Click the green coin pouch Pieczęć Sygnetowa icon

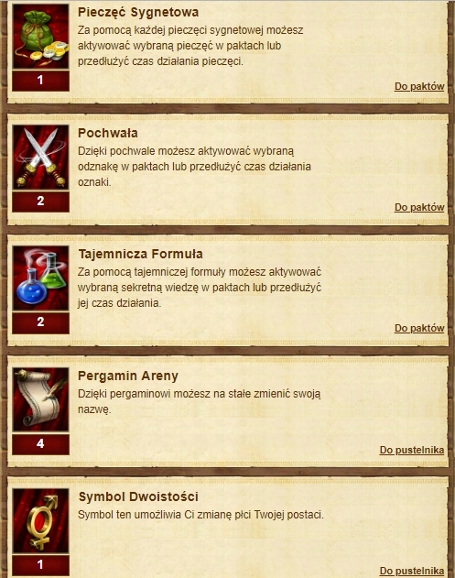[40, 36]
